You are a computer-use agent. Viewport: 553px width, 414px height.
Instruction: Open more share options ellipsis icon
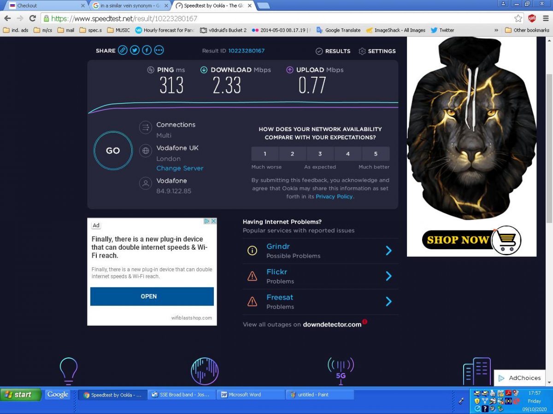[159, 51]
